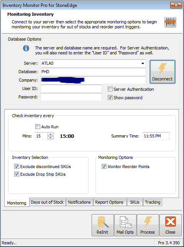This screenshot has height=247, width=184.
Task: Toggle Monitor Reorder Points checkbox
Action: pyautogui.click(x=104, y=167)
